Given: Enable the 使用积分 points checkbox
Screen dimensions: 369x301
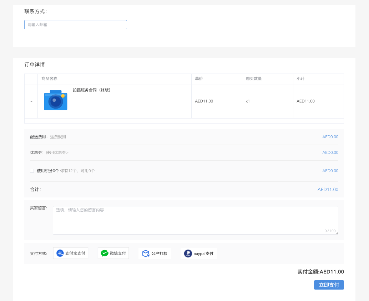Looking at the screenshot, I should pos(32,171).
